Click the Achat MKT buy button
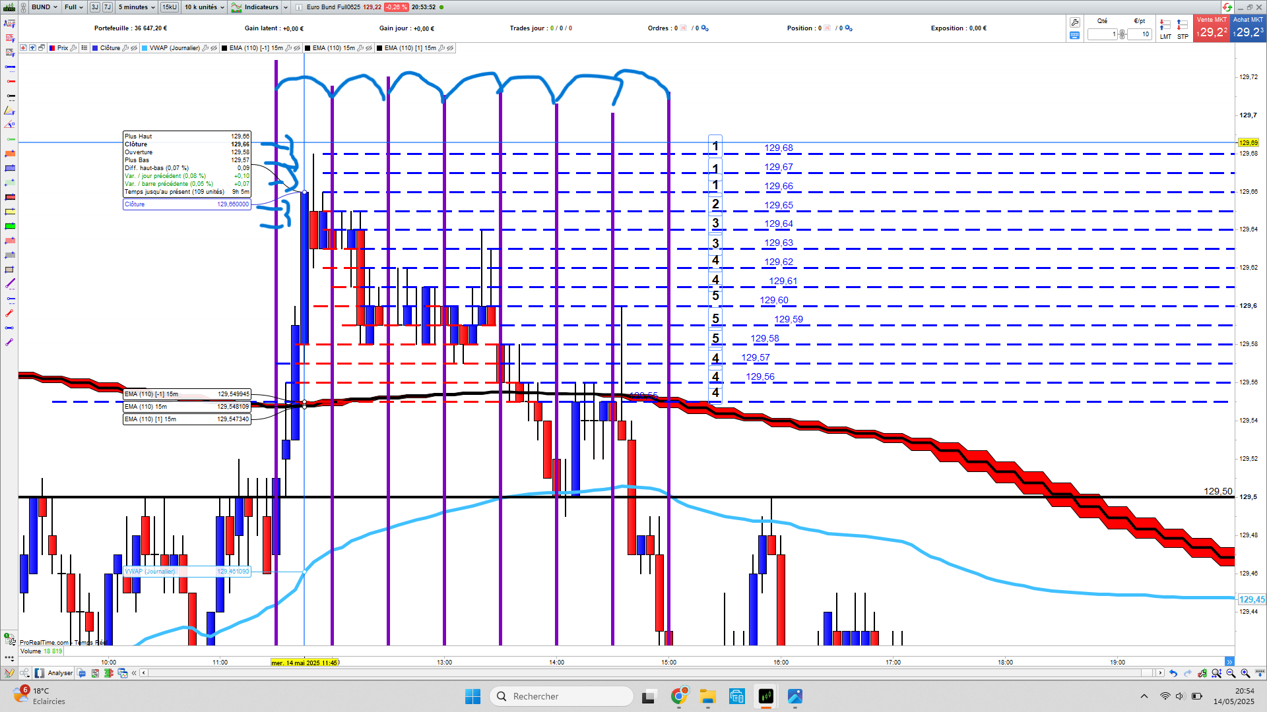 (x=1249, y=29)
